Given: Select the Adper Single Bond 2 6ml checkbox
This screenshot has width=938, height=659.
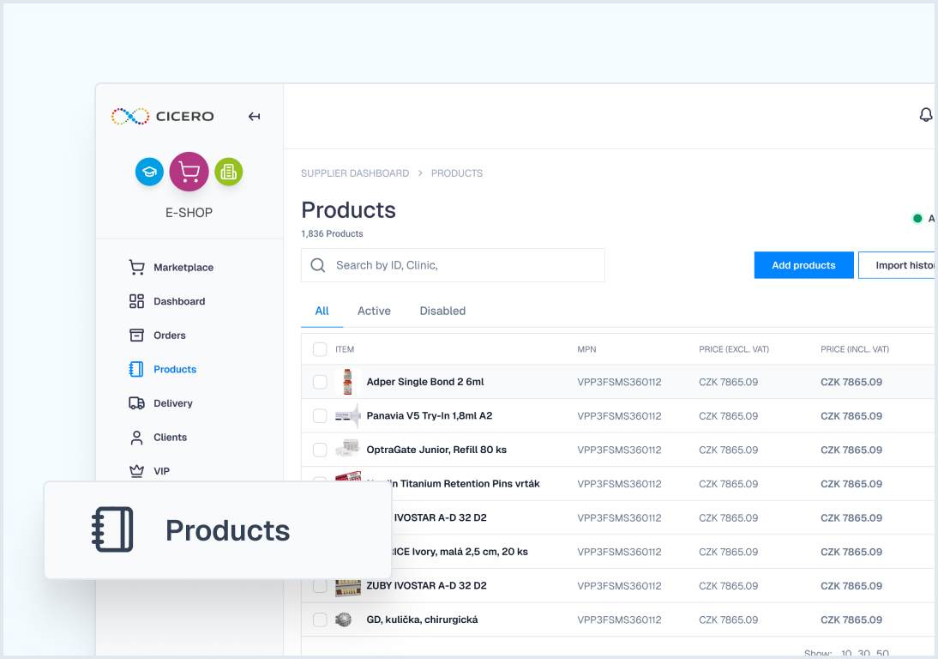Looking at the screenshot, I should pyautogui.click(x=320, y=382).
